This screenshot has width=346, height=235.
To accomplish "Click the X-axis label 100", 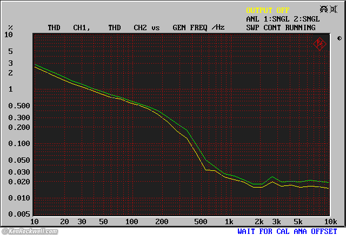I will tap(132, 222).
